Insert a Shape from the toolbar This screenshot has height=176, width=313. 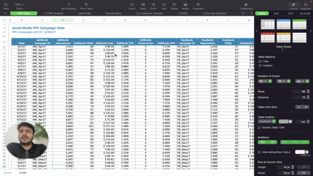(x=174, y=4)
